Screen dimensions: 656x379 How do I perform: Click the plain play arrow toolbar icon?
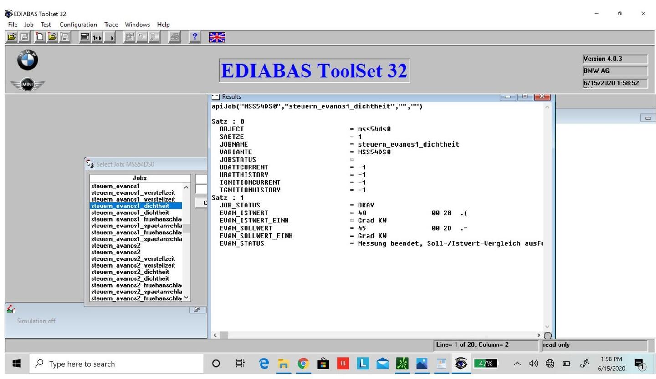pos(110,37)
